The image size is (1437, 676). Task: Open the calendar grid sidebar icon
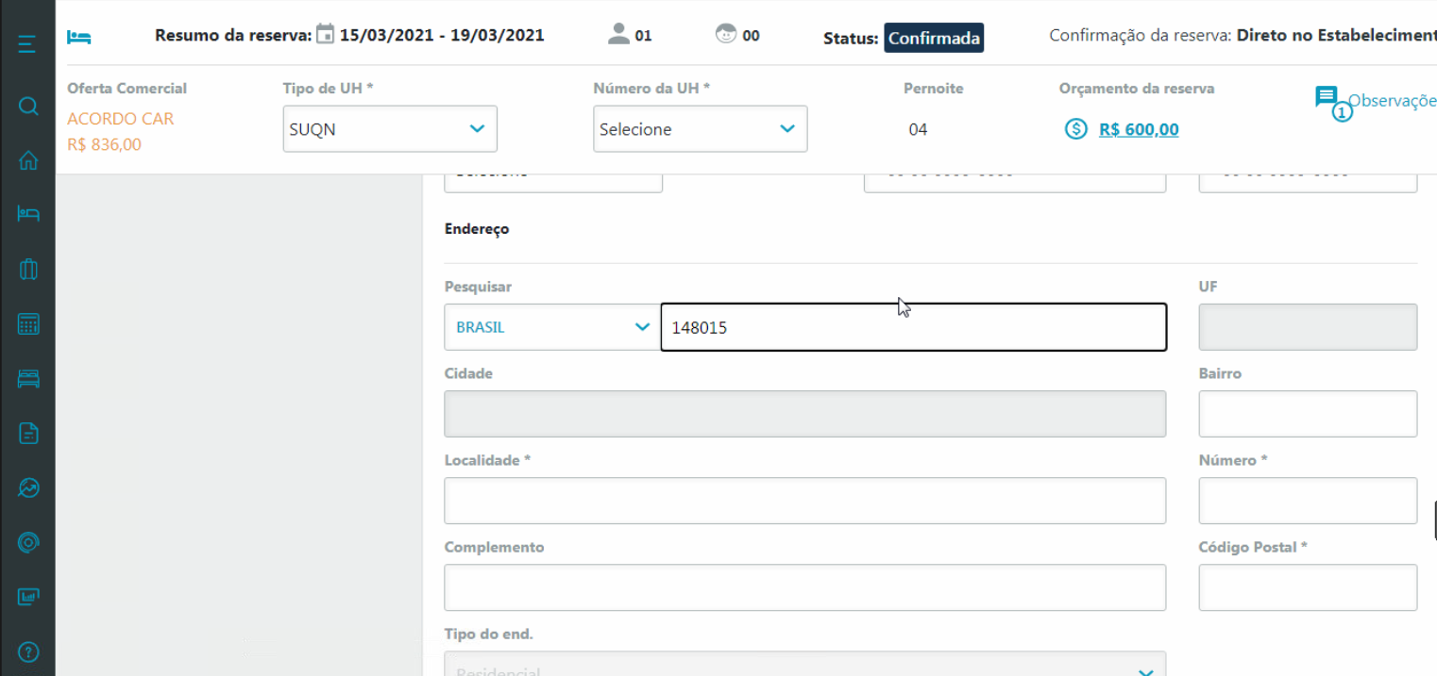tap(28, 324)
